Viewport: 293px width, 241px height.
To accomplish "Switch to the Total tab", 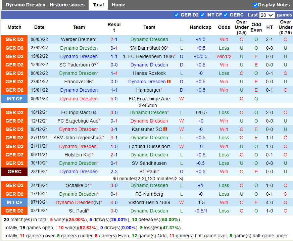I will click(x=98, y=5).
